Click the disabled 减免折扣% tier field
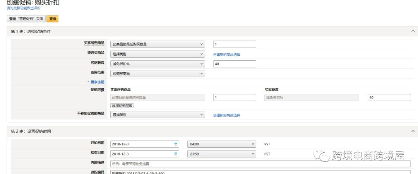The image size is (418, 174). pyautogui.click(x=312, y=97)
